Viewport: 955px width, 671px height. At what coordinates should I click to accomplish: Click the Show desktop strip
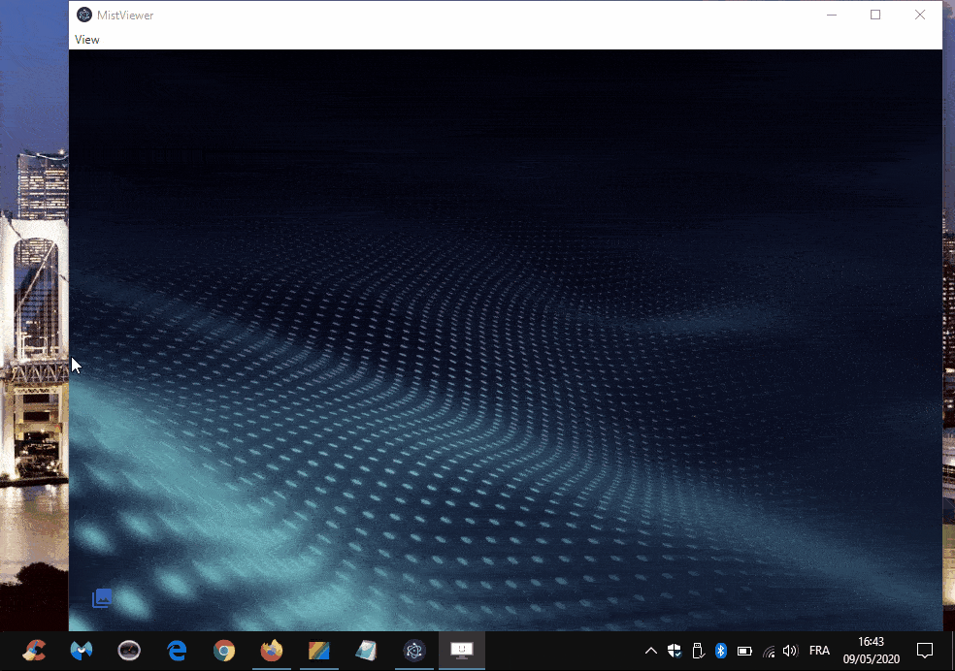952,651
